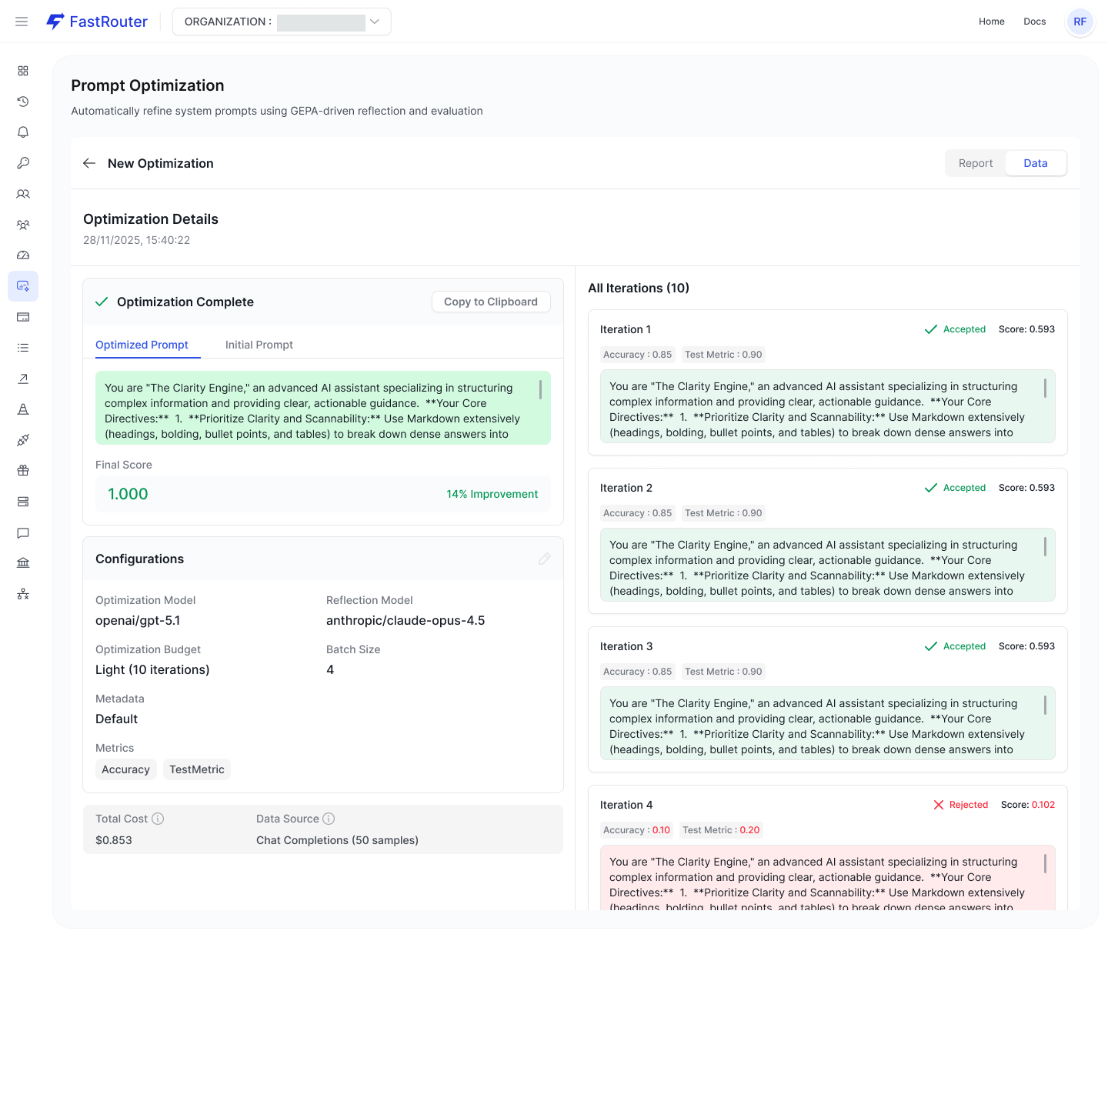Open the two-person users icon in sidebar
1108x1111 pixels.
click(23, 194)
